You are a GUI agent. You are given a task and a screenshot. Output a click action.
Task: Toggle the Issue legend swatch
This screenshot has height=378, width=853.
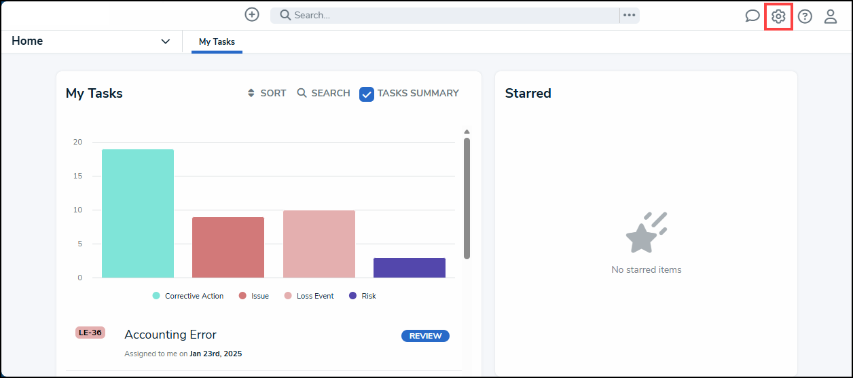point(242,296)
